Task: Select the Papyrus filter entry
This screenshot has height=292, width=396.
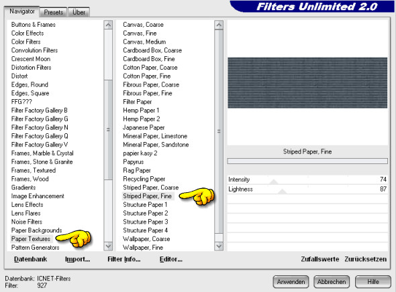Action: 134,162
